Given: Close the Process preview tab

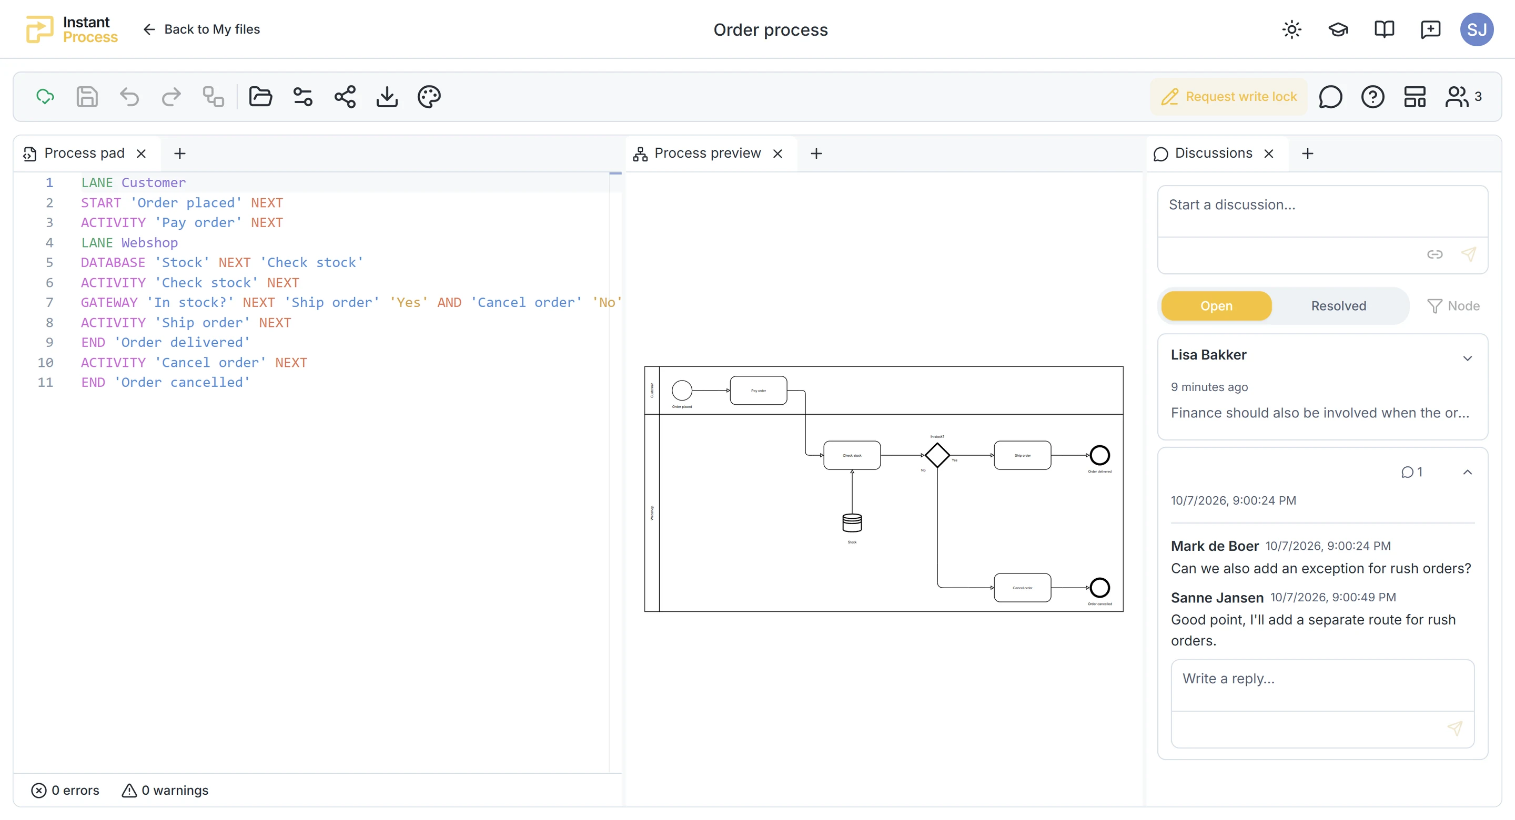Looking at the screenshot, I should (x=777, y=153).
